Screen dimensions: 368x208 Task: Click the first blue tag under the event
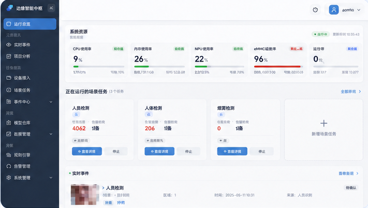pos(108,203)
